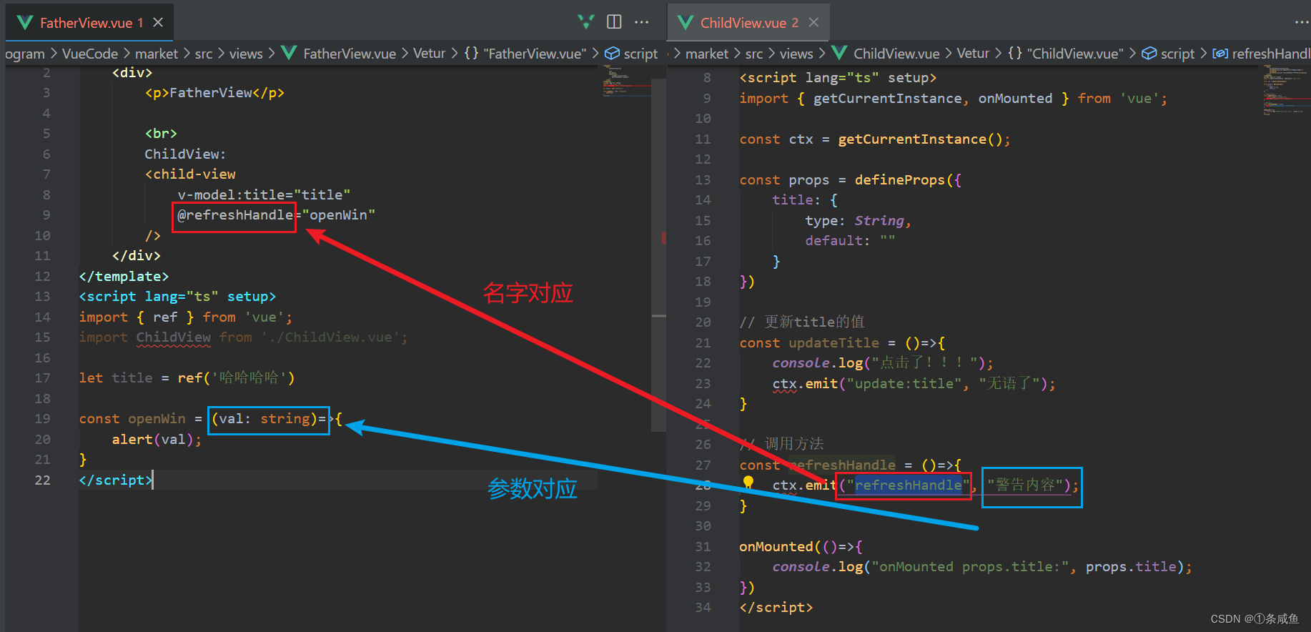The height and width of the screenshot is (632, 1311).
Task: Switch to the FatherView.vue tab
Action: coord(89,22)
